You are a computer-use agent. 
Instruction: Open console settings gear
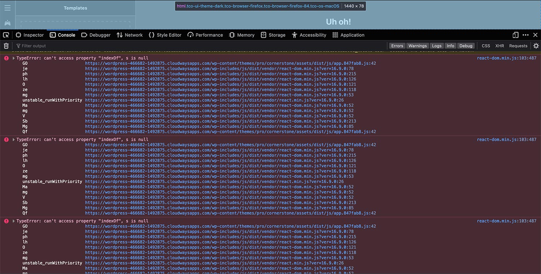tap(536, 46)
